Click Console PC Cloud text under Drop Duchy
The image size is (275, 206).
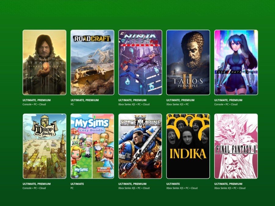point(34,188)
